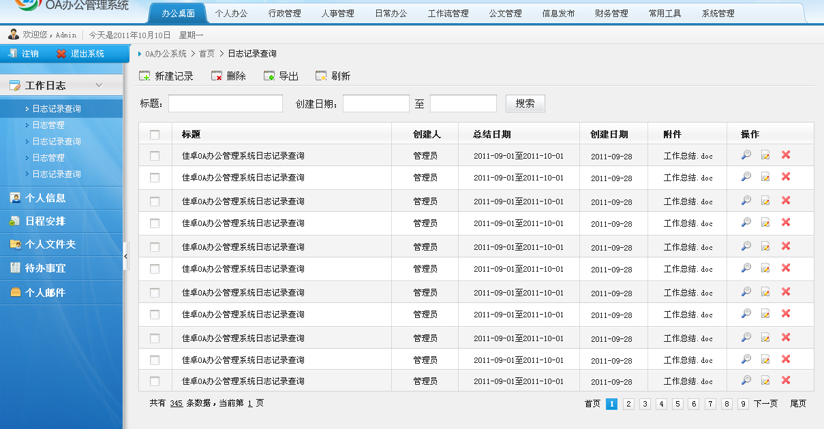This screenshot has width=824, height=429.
Task: Switch to the 行政管理 top tab
Action: pyautogui.click(x=285, y=13)
